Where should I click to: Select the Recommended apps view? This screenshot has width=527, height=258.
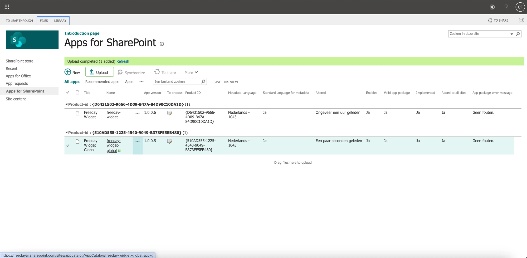coord(102,82)
